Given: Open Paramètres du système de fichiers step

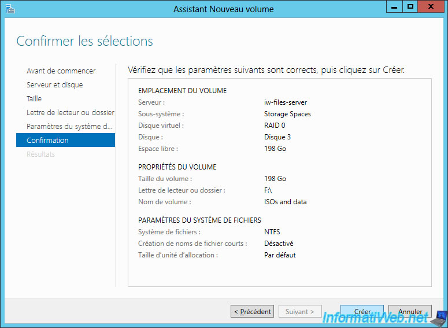Looking at the screenshot, I should pos(69,126).
